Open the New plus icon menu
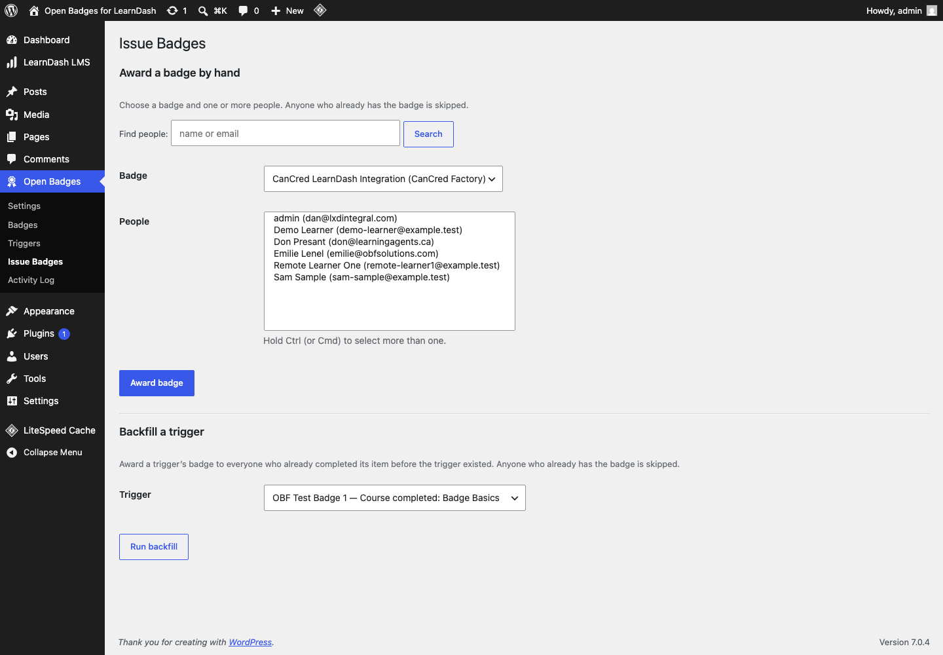 coord(276,10)
